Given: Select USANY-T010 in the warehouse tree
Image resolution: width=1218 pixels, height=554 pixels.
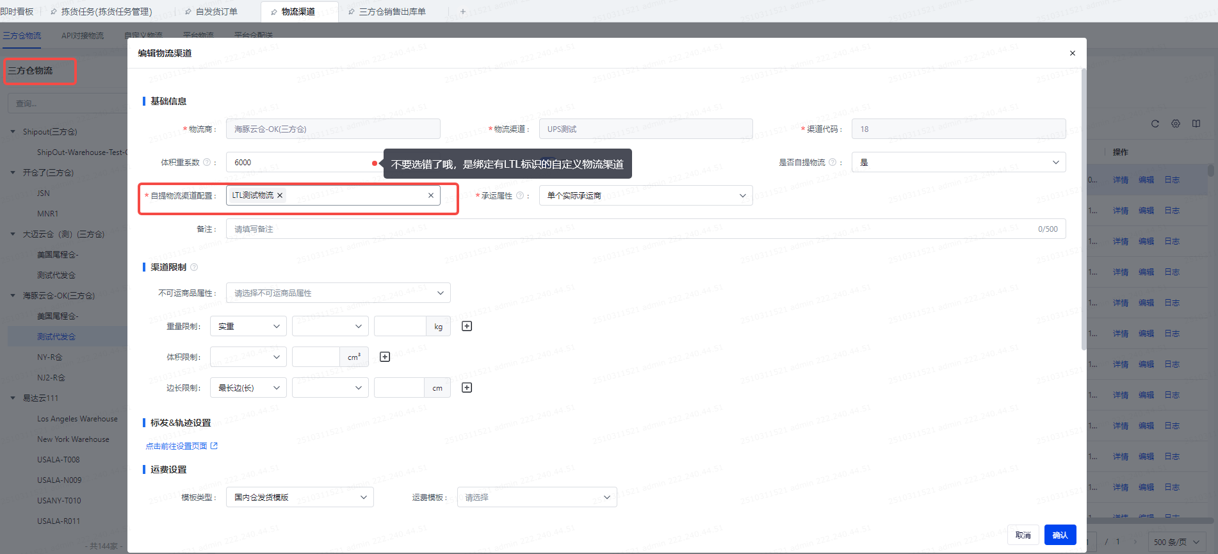Looking at the screenshot, I should tap(59, 500).
